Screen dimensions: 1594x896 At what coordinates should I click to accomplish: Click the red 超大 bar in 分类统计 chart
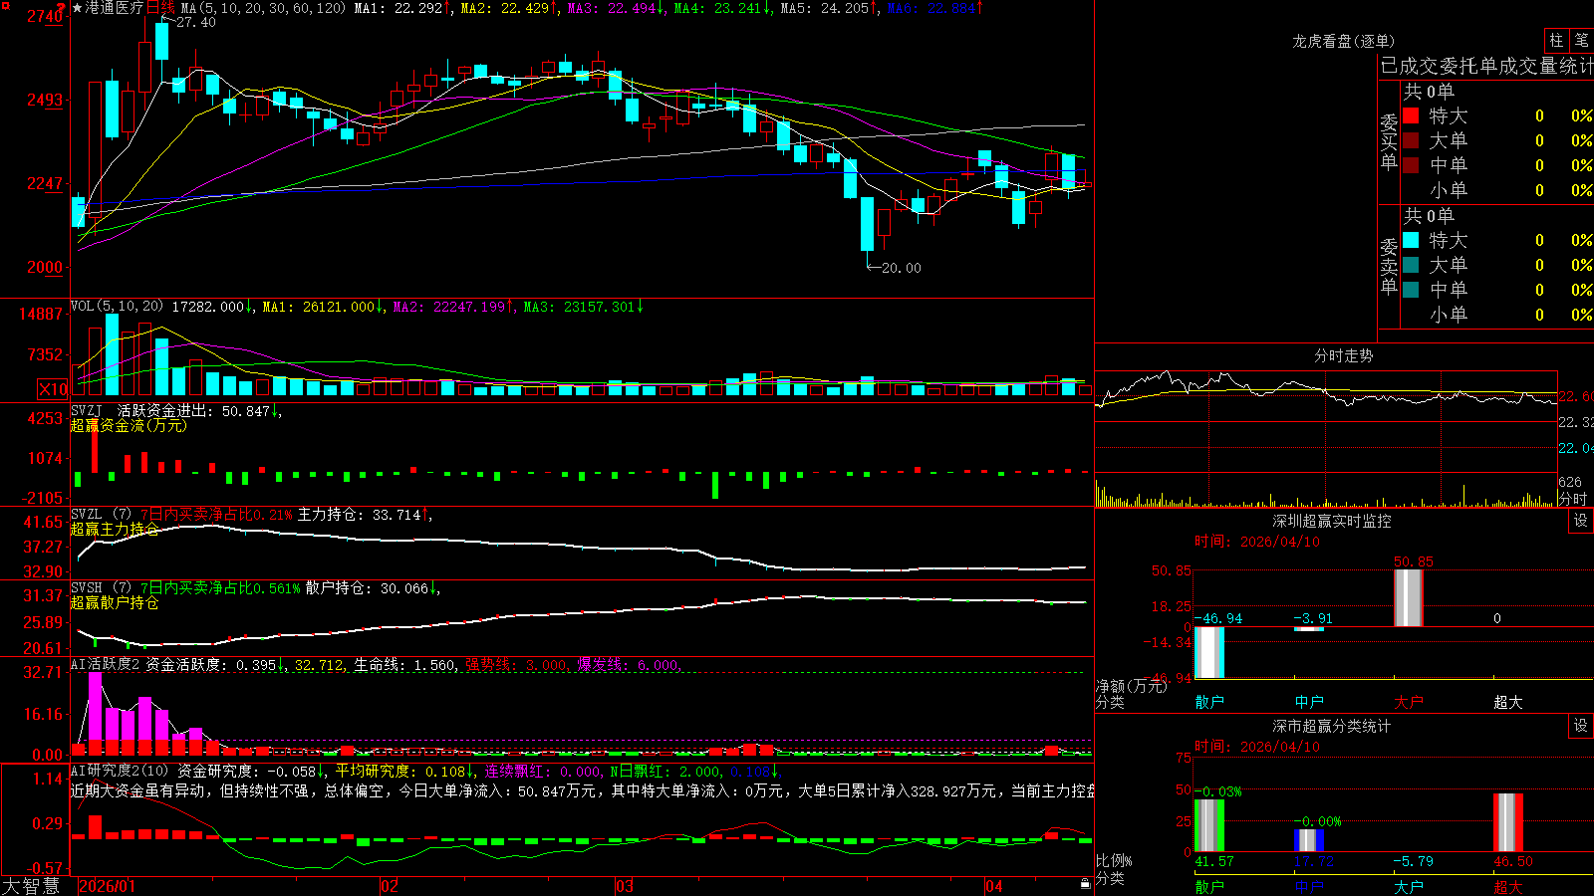[1508, 822]
